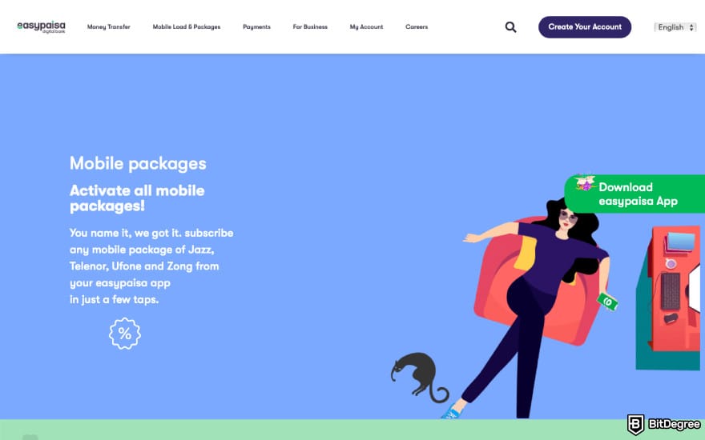
Task: Go to the Careers page
Action: [x=417, y=27]
